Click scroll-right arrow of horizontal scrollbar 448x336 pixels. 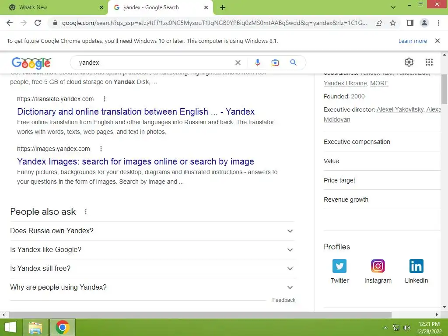coord(437,315)
